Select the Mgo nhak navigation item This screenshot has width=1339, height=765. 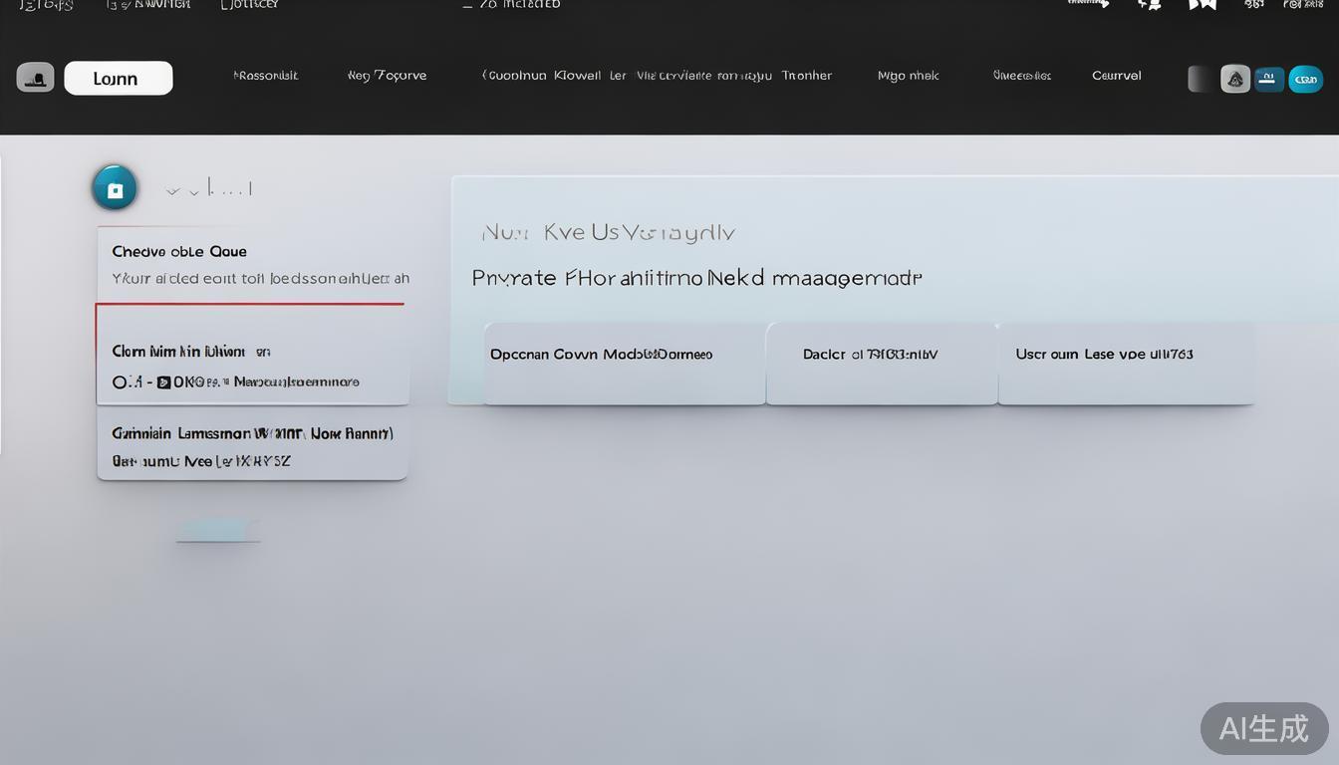coord(908,76)
